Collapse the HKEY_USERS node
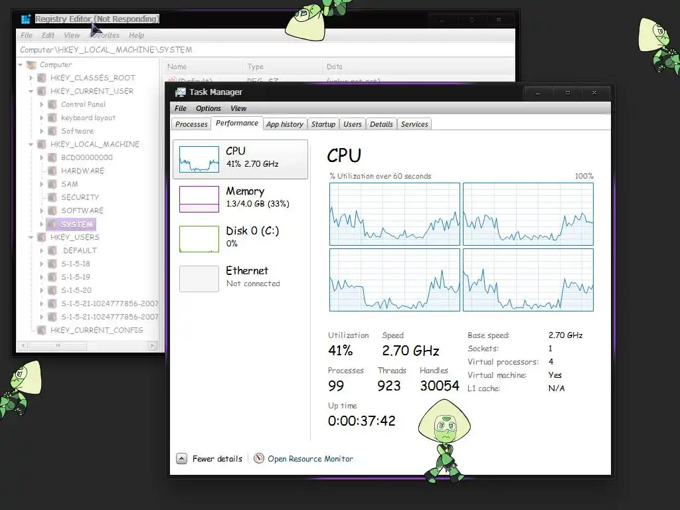 (x=31, y=238)
